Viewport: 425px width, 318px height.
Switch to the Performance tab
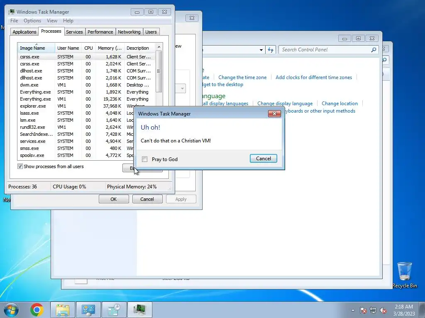click(100, 32)
